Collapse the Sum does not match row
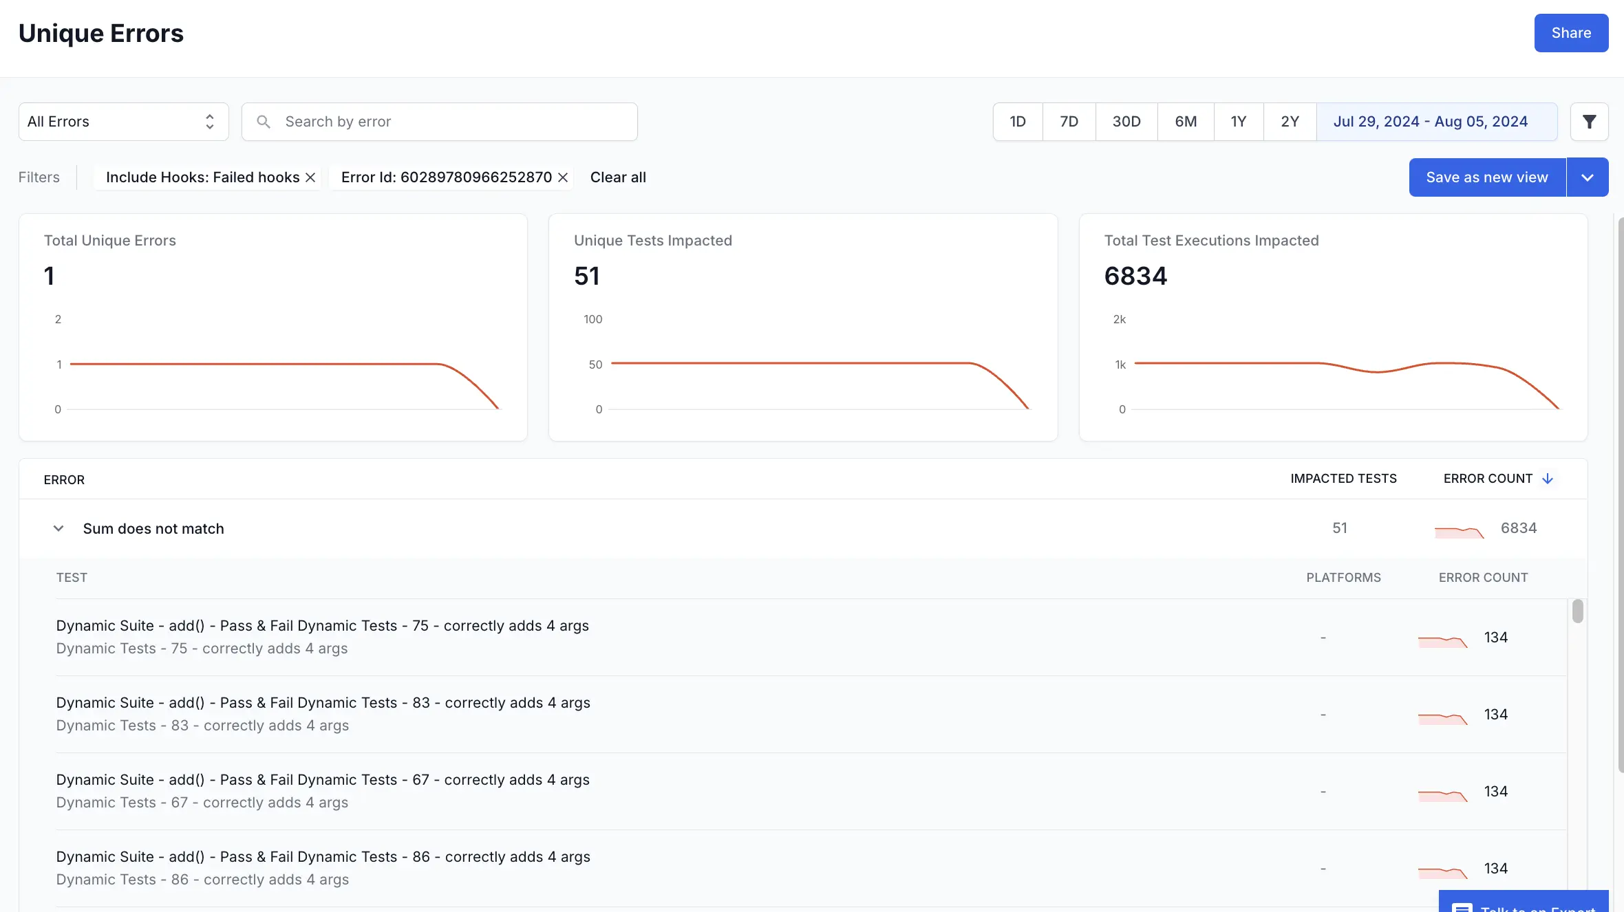 click(x=58, y=529)
